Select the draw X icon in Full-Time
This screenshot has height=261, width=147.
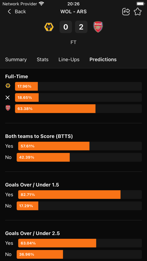[7, 97]
